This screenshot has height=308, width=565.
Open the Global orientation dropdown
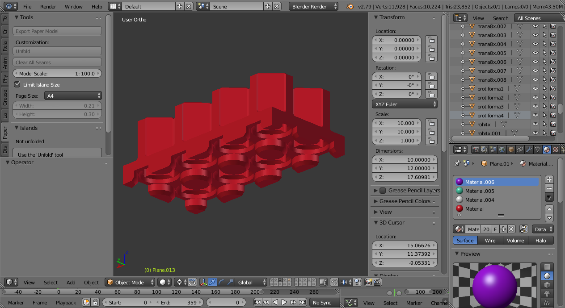coord(251,282)
